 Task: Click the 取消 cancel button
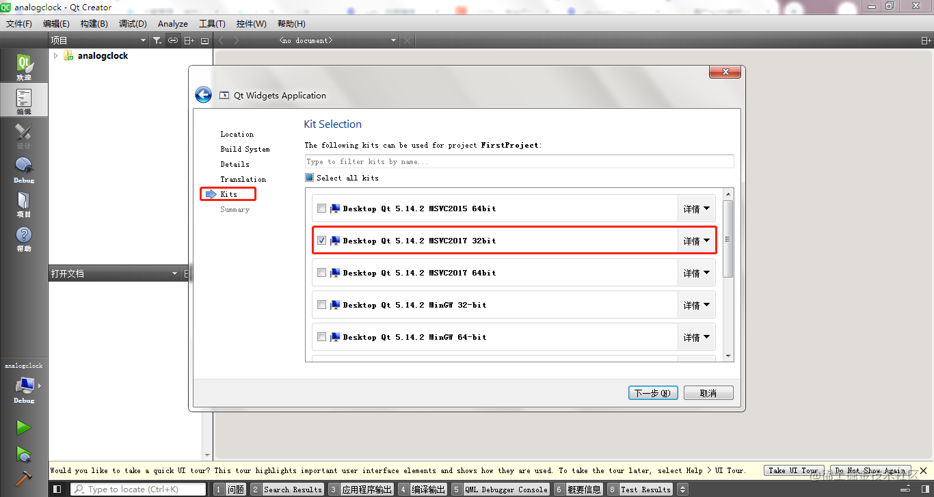(708, 393)
